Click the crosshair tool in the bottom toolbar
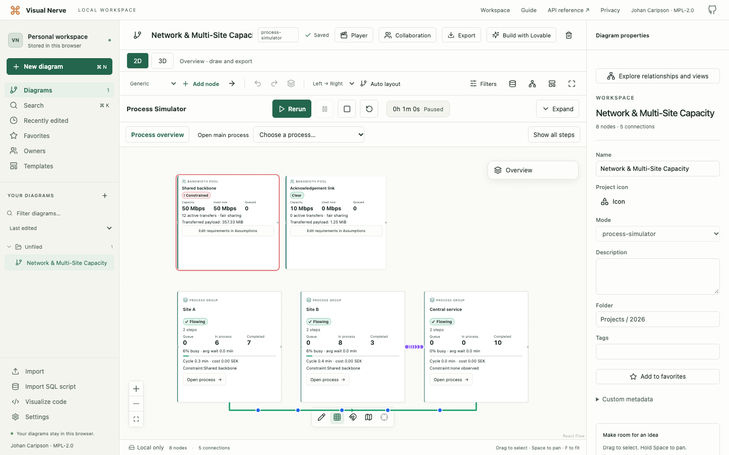Viewport: 729px width, 455px height. 384,417
